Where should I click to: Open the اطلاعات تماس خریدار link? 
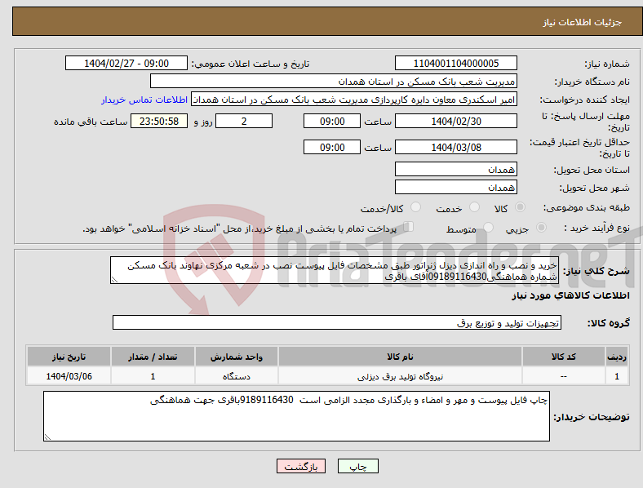(x=144, y=100)
